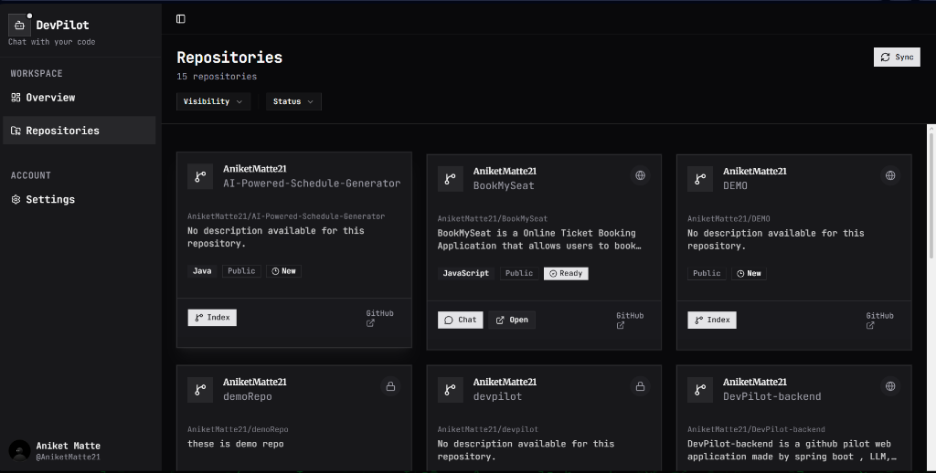Click the path AniketMatte21/BookMySeat
The height and width of the screenshot is (473, 936).
[493, 219]
